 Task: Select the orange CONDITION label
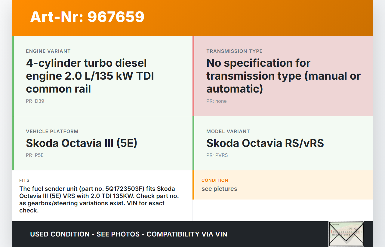[x=215, y=180]
